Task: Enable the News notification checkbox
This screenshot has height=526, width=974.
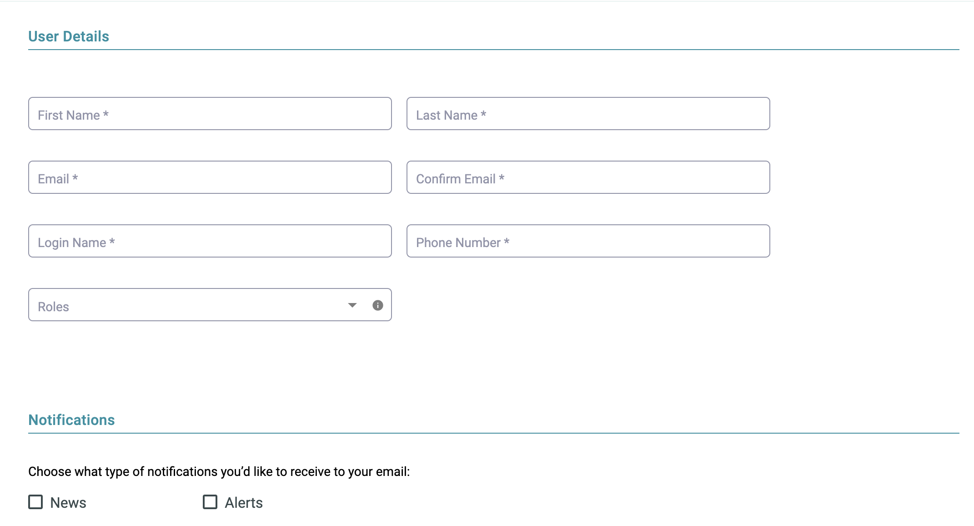Action: [35, 502]
